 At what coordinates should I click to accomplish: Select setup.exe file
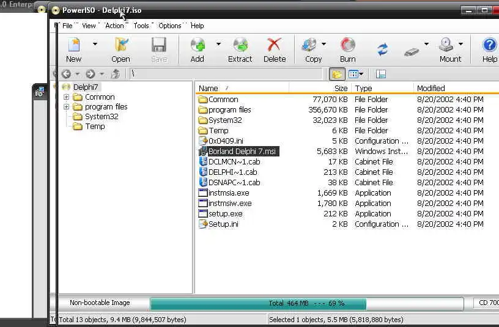[x=225, y=214]
